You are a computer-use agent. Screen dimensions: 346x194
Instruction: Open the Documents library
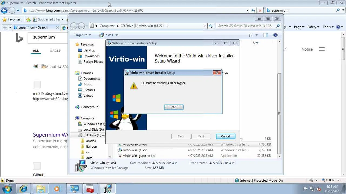click(92, 79)
